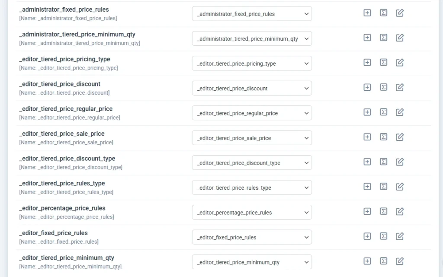Open the _administrator_tiered_price_minimum_qty dropdown

tap(252, 38)
